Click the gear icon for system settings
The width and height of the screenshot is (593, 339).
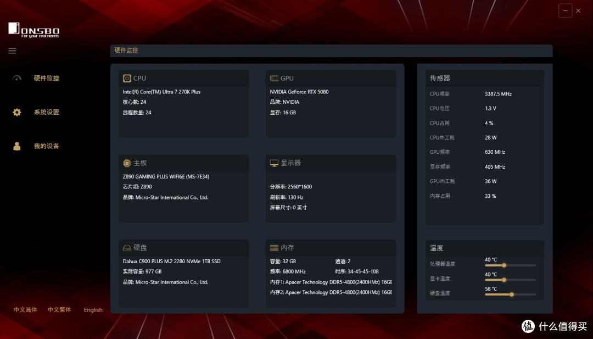(x=17, y=113)
